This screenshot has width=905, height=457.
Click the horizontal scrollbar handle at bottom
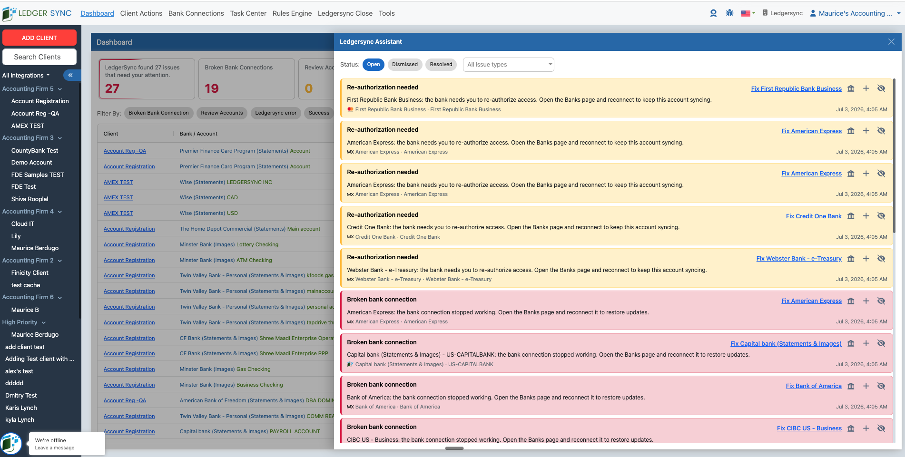[x=454, y=448]
